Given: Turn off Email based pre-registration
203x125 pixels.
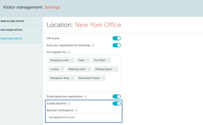Looking at the screenshot, I should click(117, 96).
